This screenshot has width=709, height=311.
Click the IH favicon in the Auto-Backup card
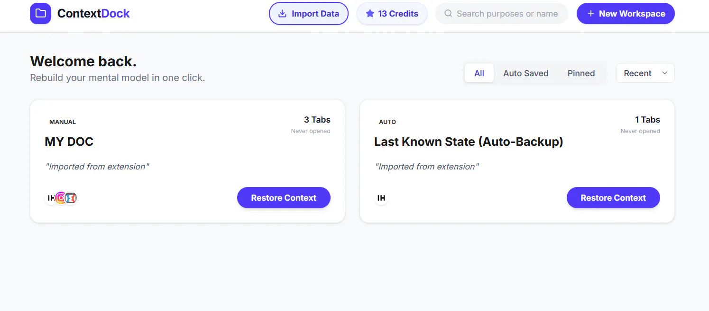[x=381, y=198]
